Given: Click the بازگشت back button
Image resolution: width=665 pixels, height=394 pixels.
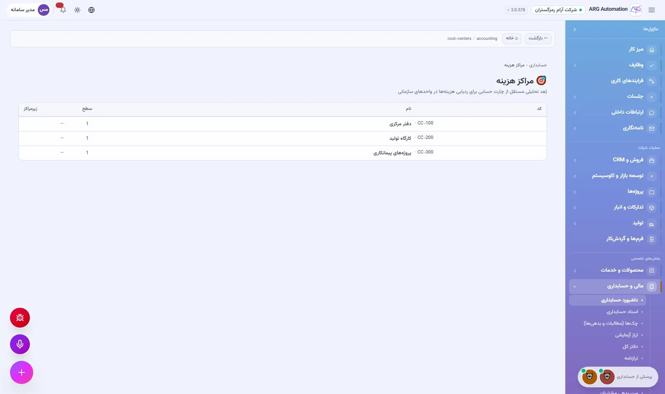Looking at the screenshot, I should (x=538, y=38).
